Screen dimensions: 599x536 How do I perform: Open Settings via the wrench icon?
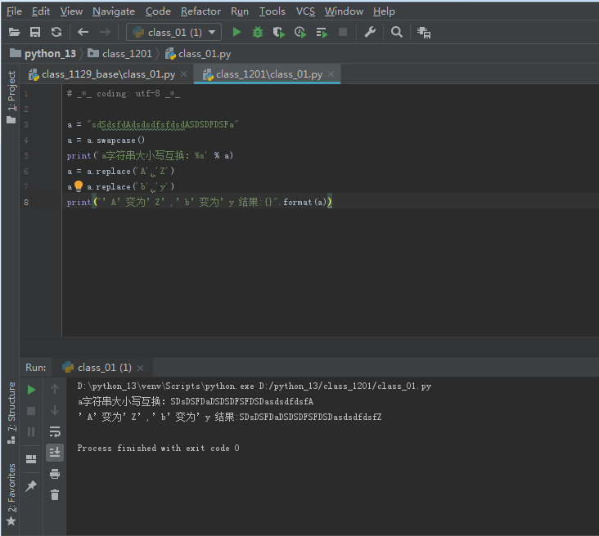370,32
